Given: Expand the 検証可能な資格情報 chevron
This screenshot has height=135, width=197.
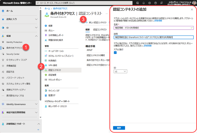Looking at the screenshot, I should 36,112.
